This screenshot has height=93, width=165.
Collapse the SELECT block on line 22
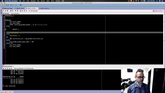tap(6, 20)
